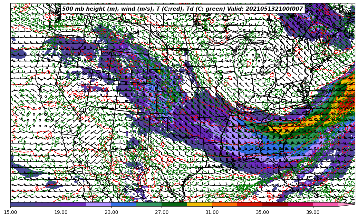Select the yellow colorbar segment
Viewport: 358px width, 218px height.
point(199,205)
